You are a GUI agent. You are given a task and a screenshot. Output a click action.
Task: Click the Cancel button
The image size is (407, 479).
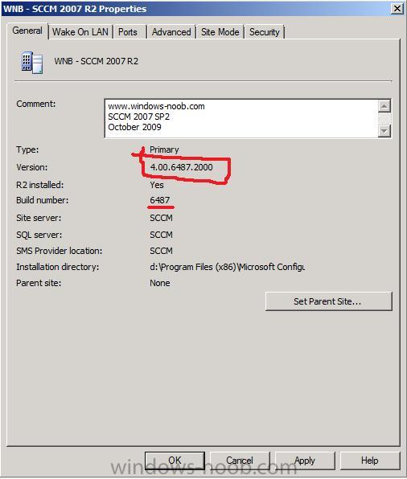coord(240,461)
